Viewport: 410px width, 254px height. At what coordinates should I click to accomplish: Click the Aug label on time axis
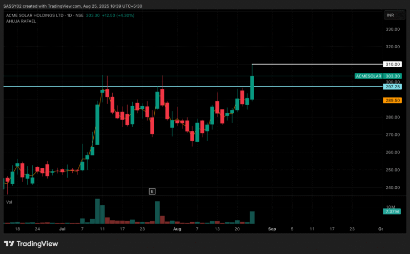[x=177, y=229]
